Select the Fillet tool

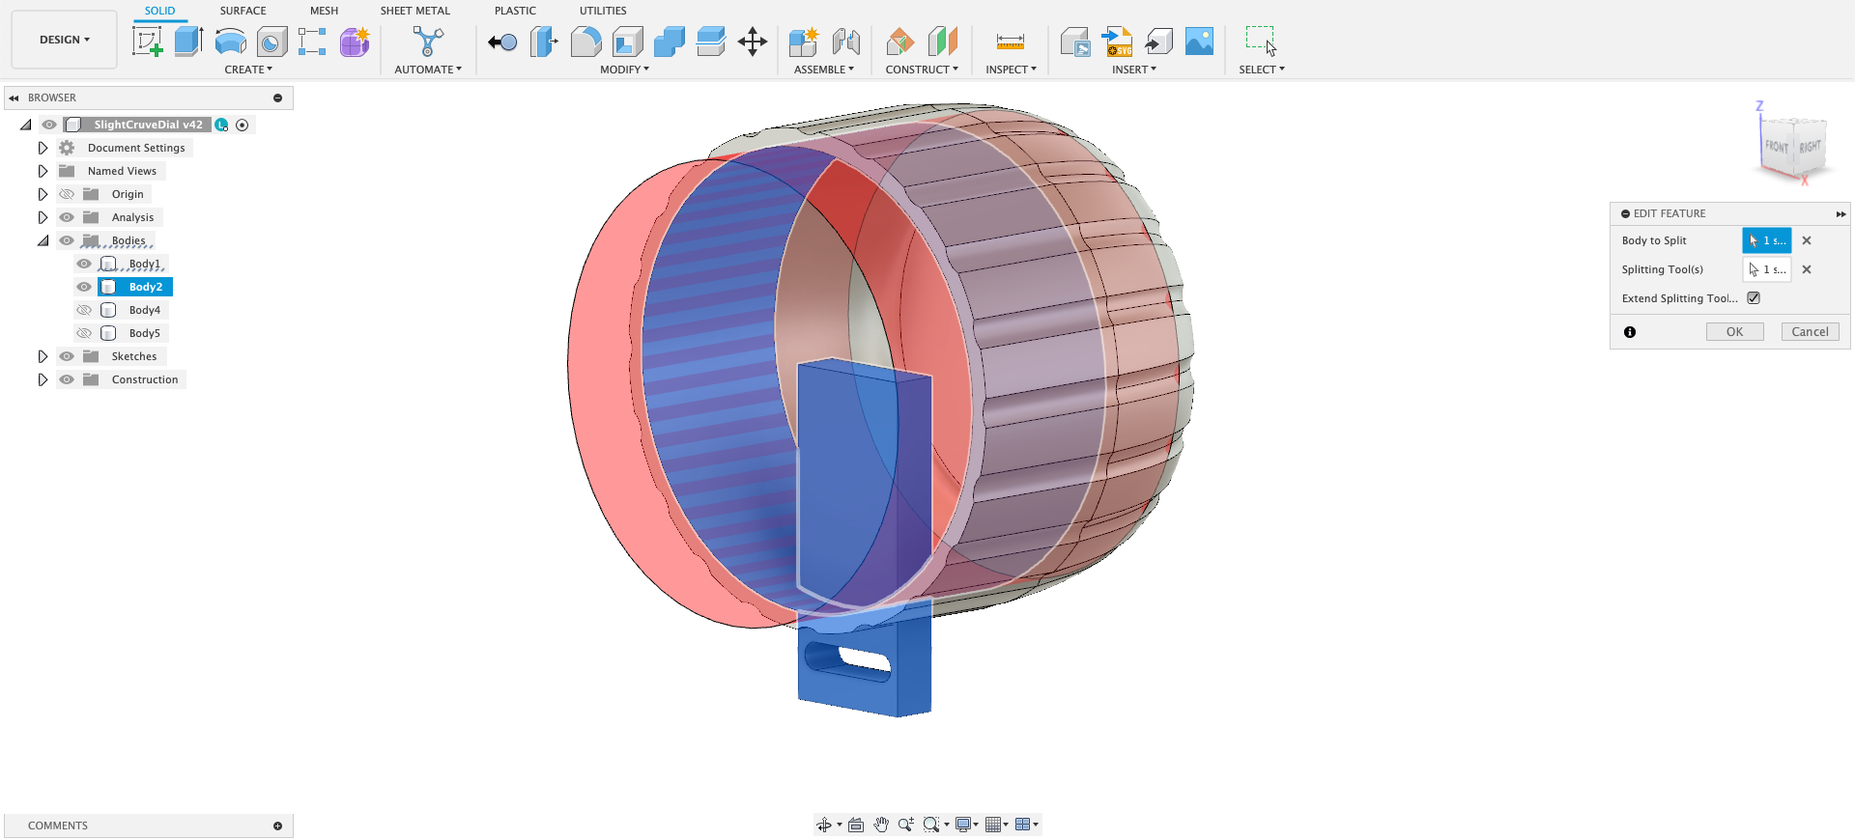point(585,42)
